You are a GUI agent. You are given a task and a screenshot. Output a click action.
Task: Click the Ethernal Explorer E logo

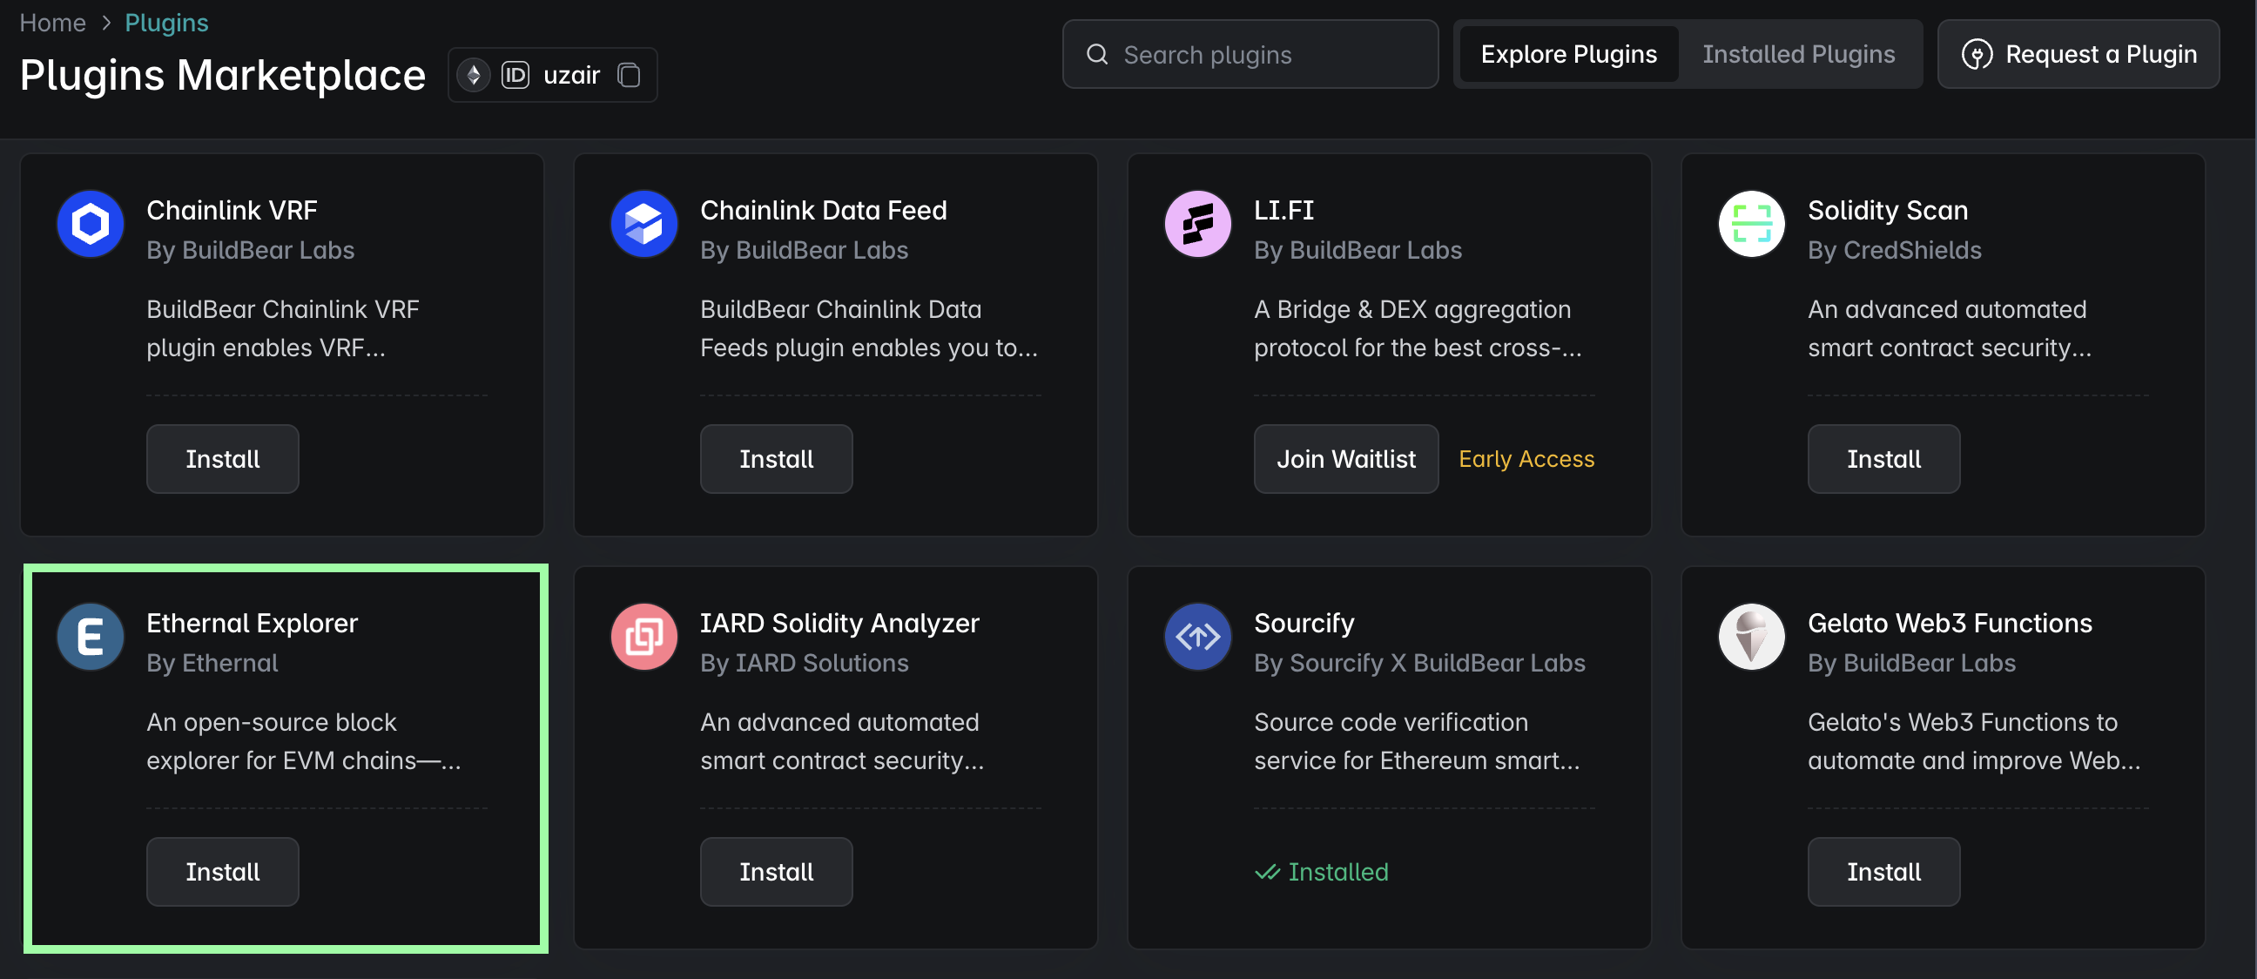pyautogui.click(x=91, y=638)
